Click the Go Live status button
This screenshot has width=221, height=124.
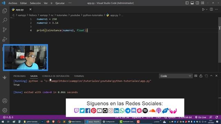coord(200,117)
